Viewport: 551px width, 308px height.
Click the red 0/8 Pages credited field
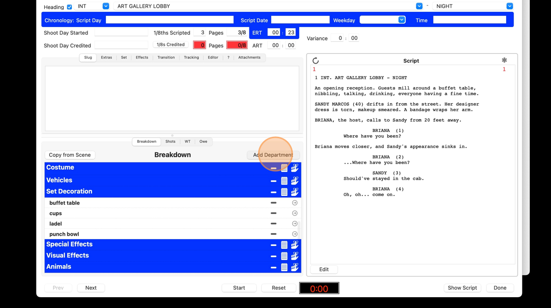tap(237, 45)
